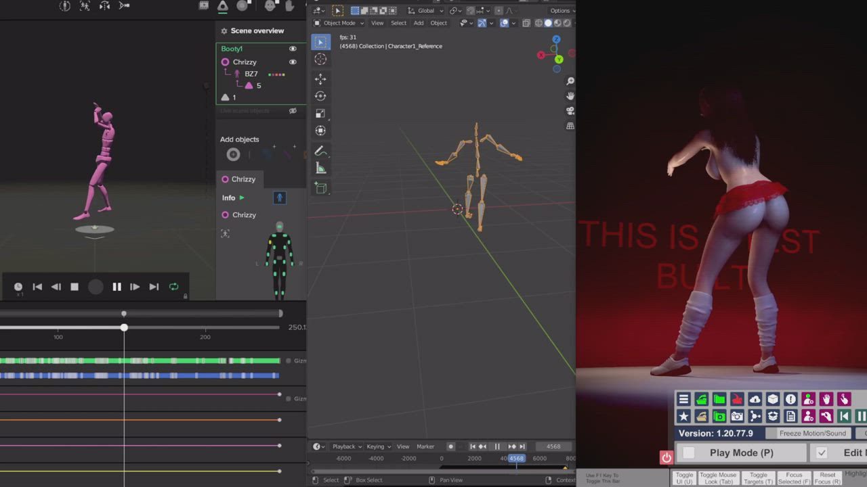Image resolution: width=867 pixels, height=487 pixels.
Task: Click the pan view hand icon
Action: click(x=570, y=96)
